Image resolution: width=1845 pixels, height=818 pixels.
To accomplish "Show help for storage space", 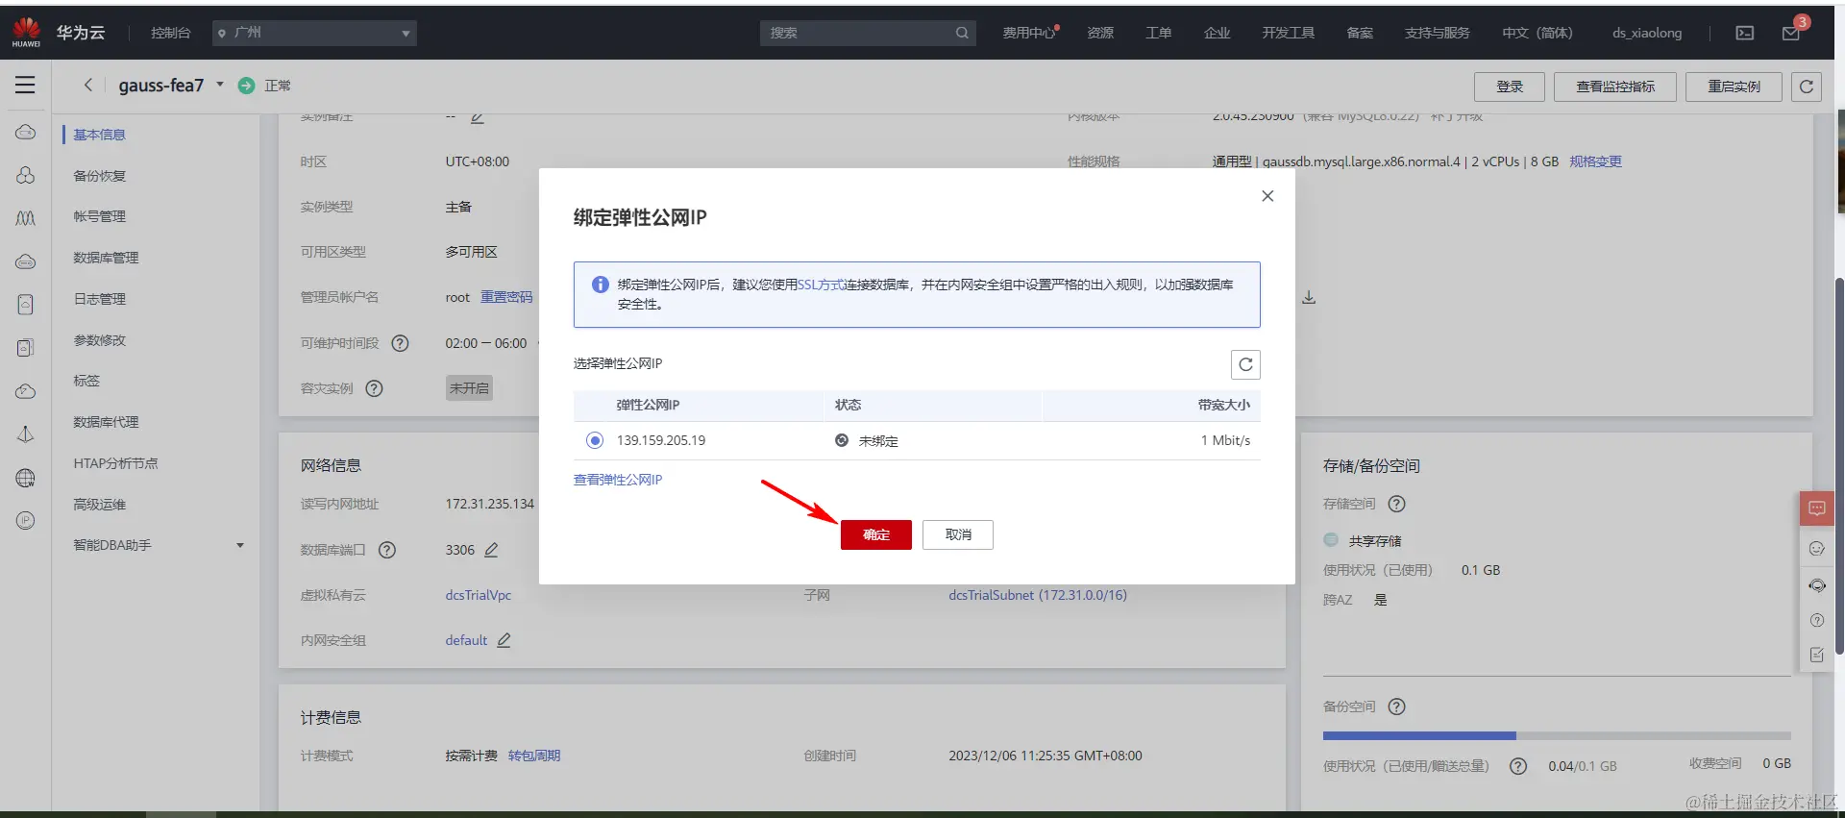I will (1397, 504).
